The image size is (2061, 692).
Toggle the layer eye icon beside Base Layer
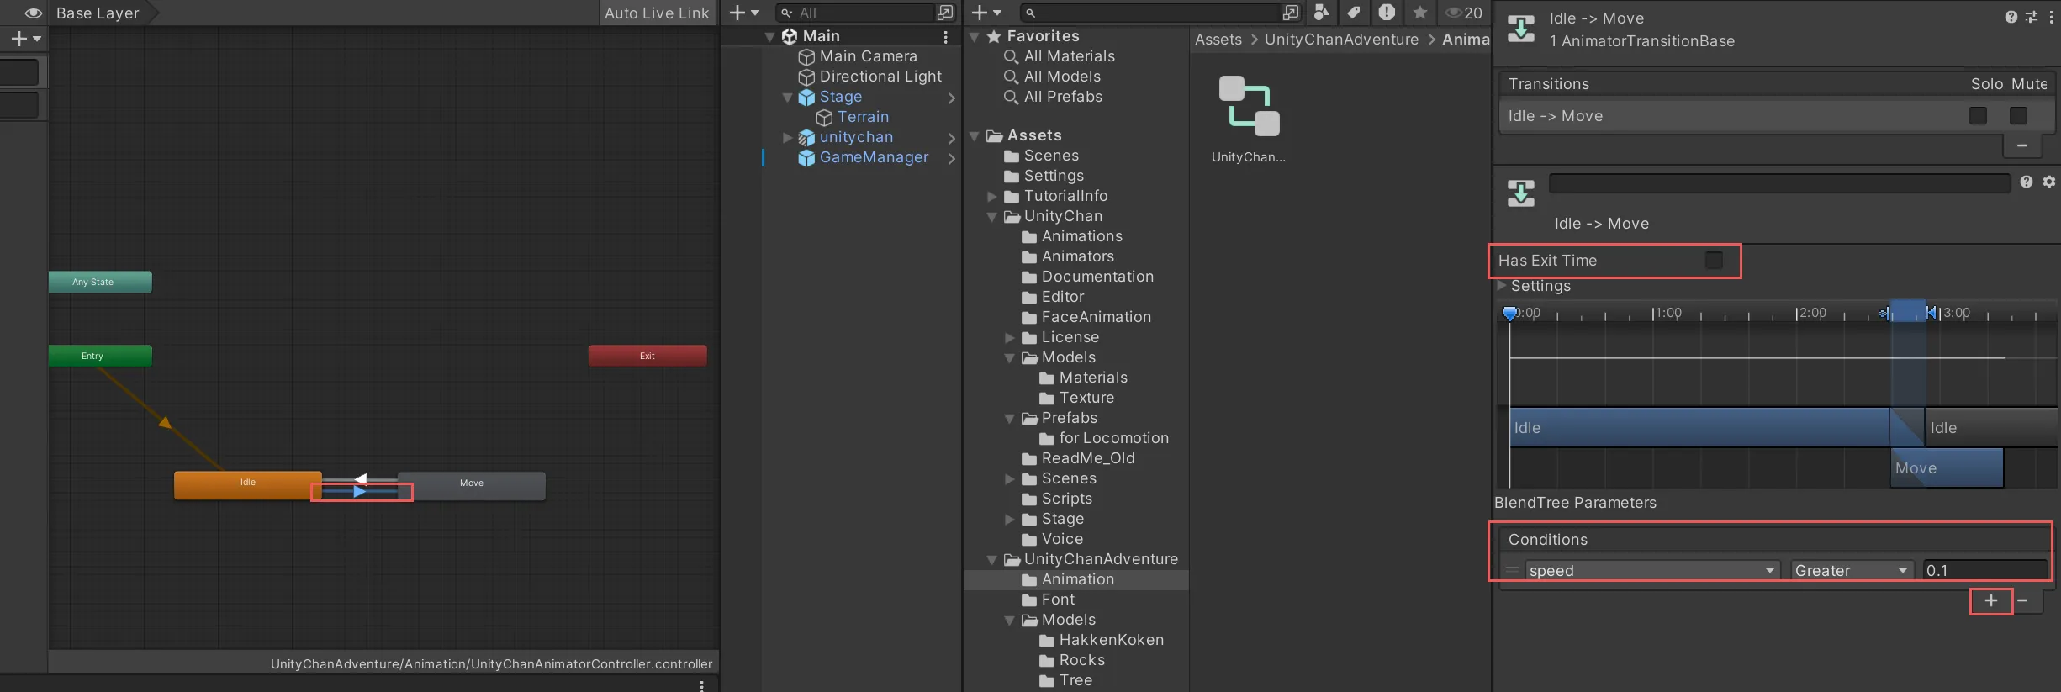(x=33, y=13)
